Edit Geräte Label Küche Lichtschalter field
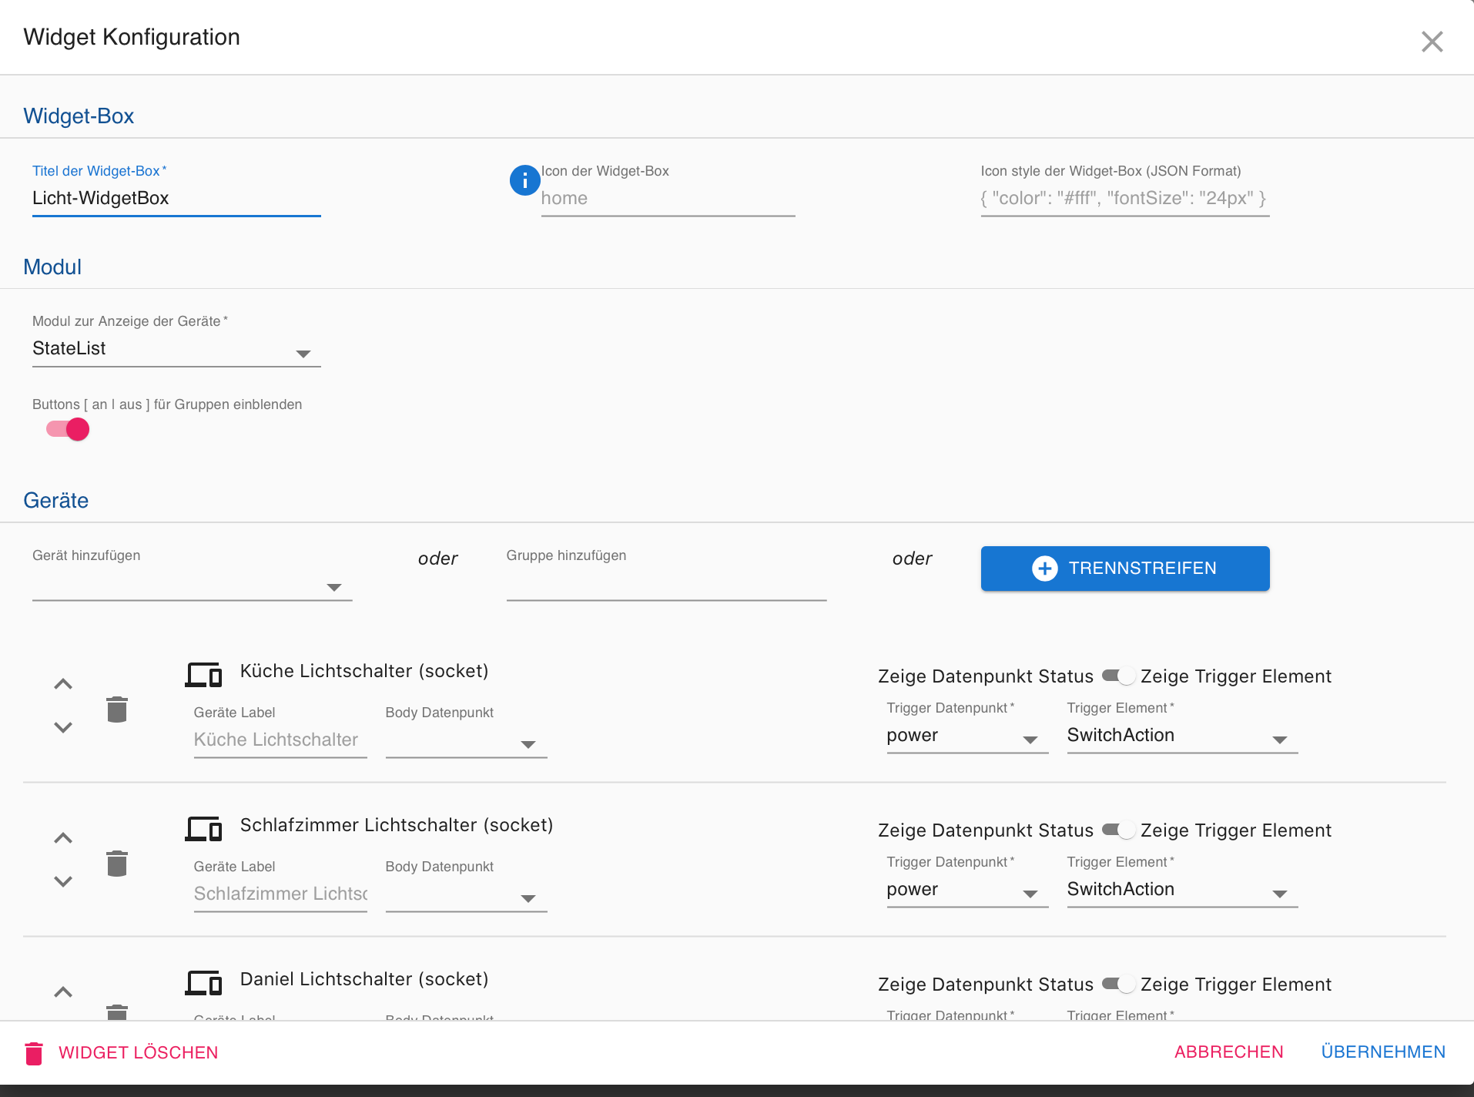Screen dimensions: 1474x1097 [x=280, y=740]
